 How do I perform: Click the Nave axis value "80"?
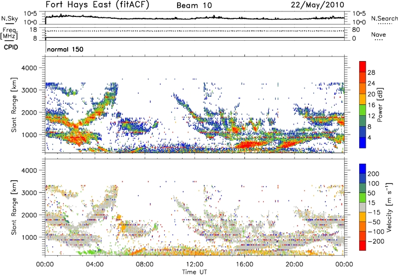pyautogui.click(x=356, y=30)
